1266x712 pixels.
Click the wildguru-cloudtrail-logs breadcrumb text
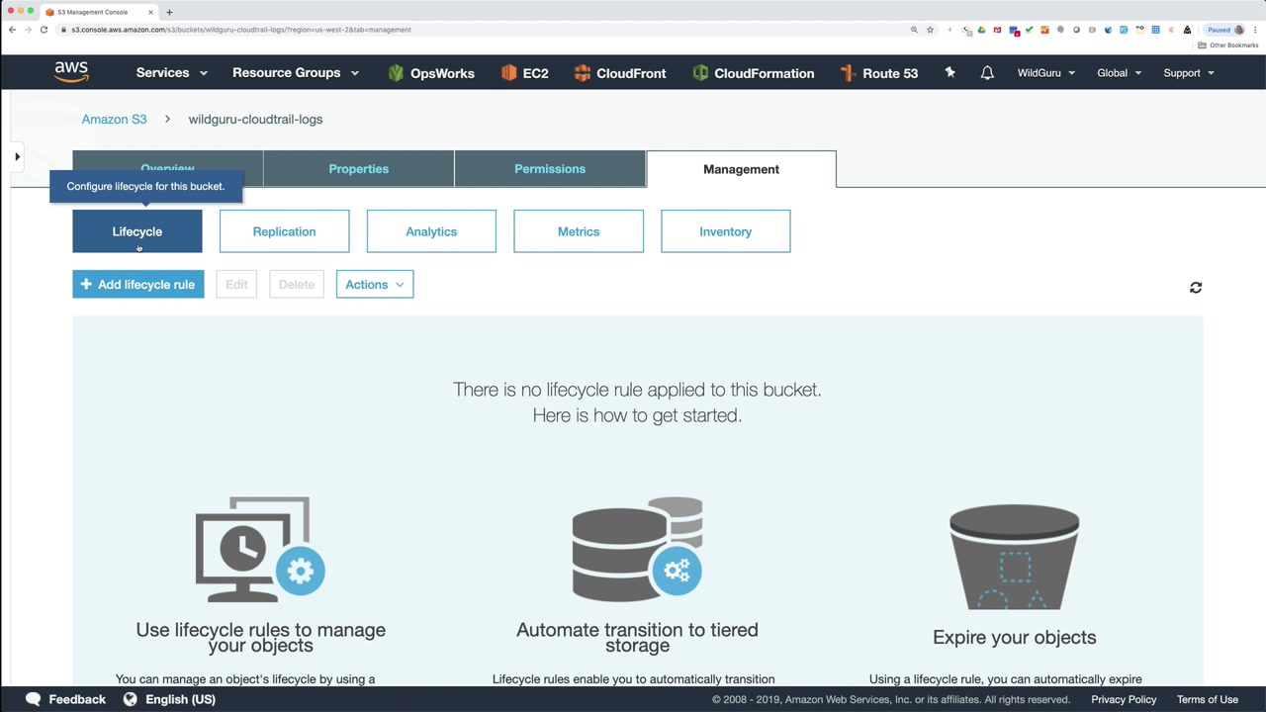tap(255, 120)
